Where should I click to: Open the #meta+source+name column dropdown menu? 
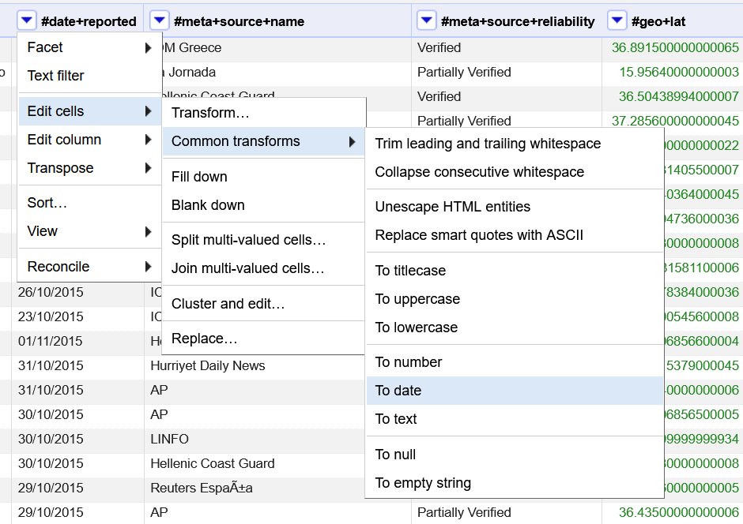(x=159, y=21)
